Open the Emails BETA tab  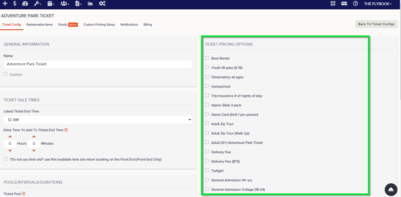[x=68, y=25]
